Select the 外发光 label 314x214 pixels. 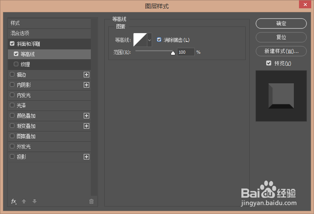24,146
